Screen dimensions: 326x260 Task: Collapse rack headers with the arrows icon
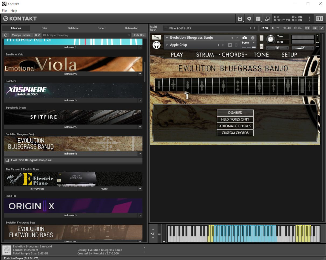click(322, 28)
